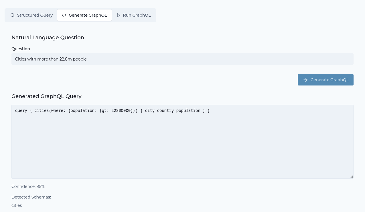Focus the Question input field

click(182, 59)
